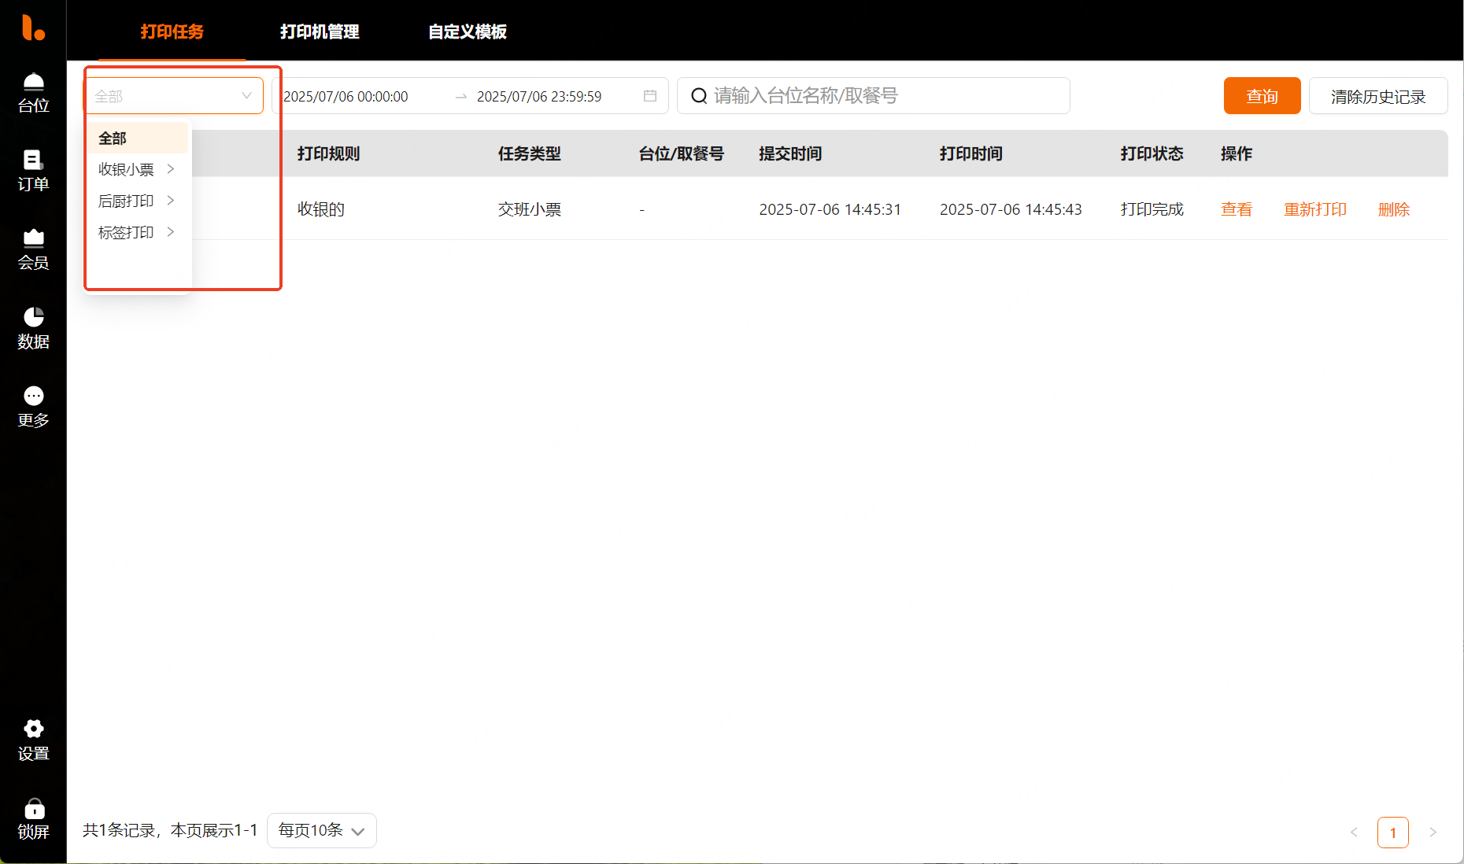
Task: Click 查看 link in the task row
Action: pyautogui.click(x=1237, y=209)
